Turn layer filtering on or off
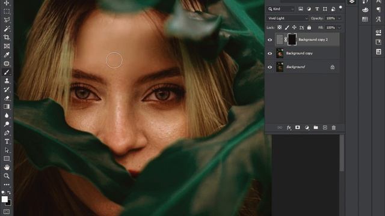 340,8
